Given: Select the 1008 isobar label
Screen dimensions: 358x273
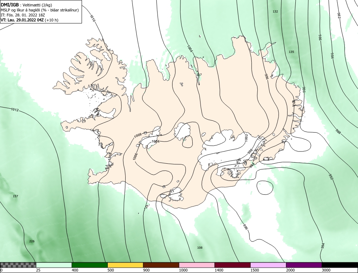Looking at the screenshot, I should click(x=138, y=135).
